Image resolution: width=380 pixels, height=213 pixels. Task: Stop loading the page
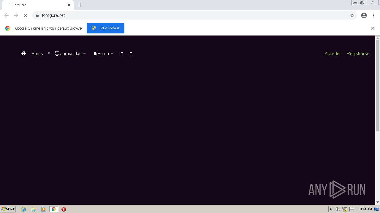26,15
